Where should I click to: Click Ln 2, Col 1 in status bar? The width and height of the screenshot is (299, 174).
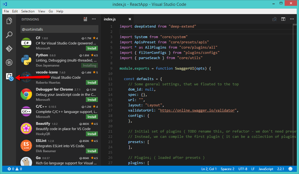[209, 169]
